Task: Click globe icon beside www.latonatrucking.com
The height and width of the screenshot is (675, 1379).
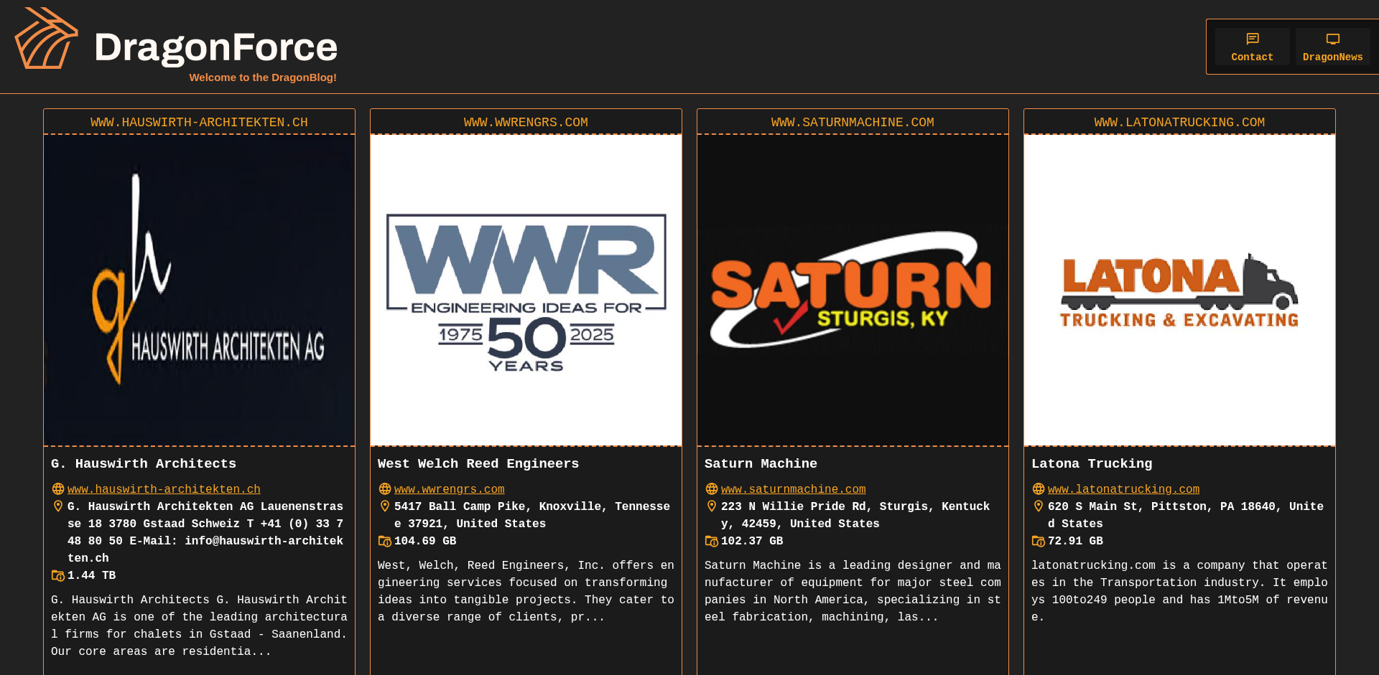Action: [x=1039, y=489]
